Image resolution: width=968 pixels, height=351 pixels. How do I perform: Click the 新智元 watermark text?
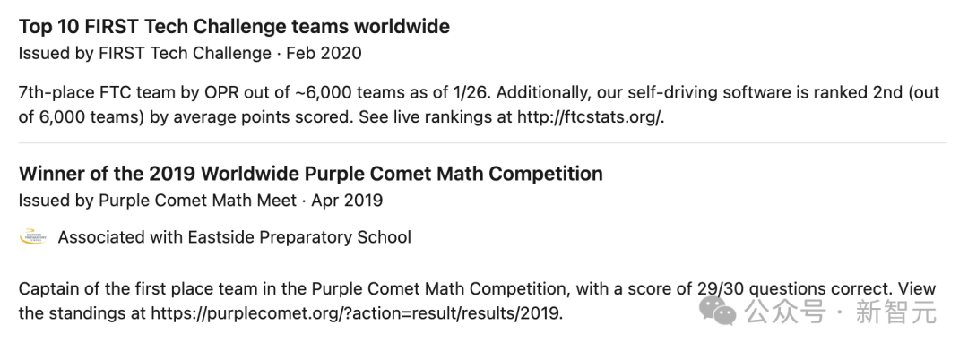click(x=896, y=312)
